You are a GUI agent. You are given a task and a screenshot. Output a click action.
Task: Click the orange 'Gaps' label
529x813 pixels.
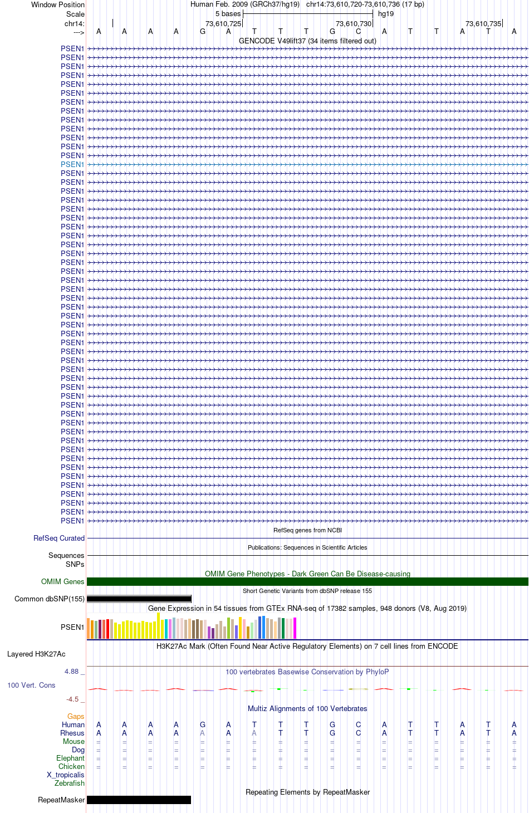point(76,716)
